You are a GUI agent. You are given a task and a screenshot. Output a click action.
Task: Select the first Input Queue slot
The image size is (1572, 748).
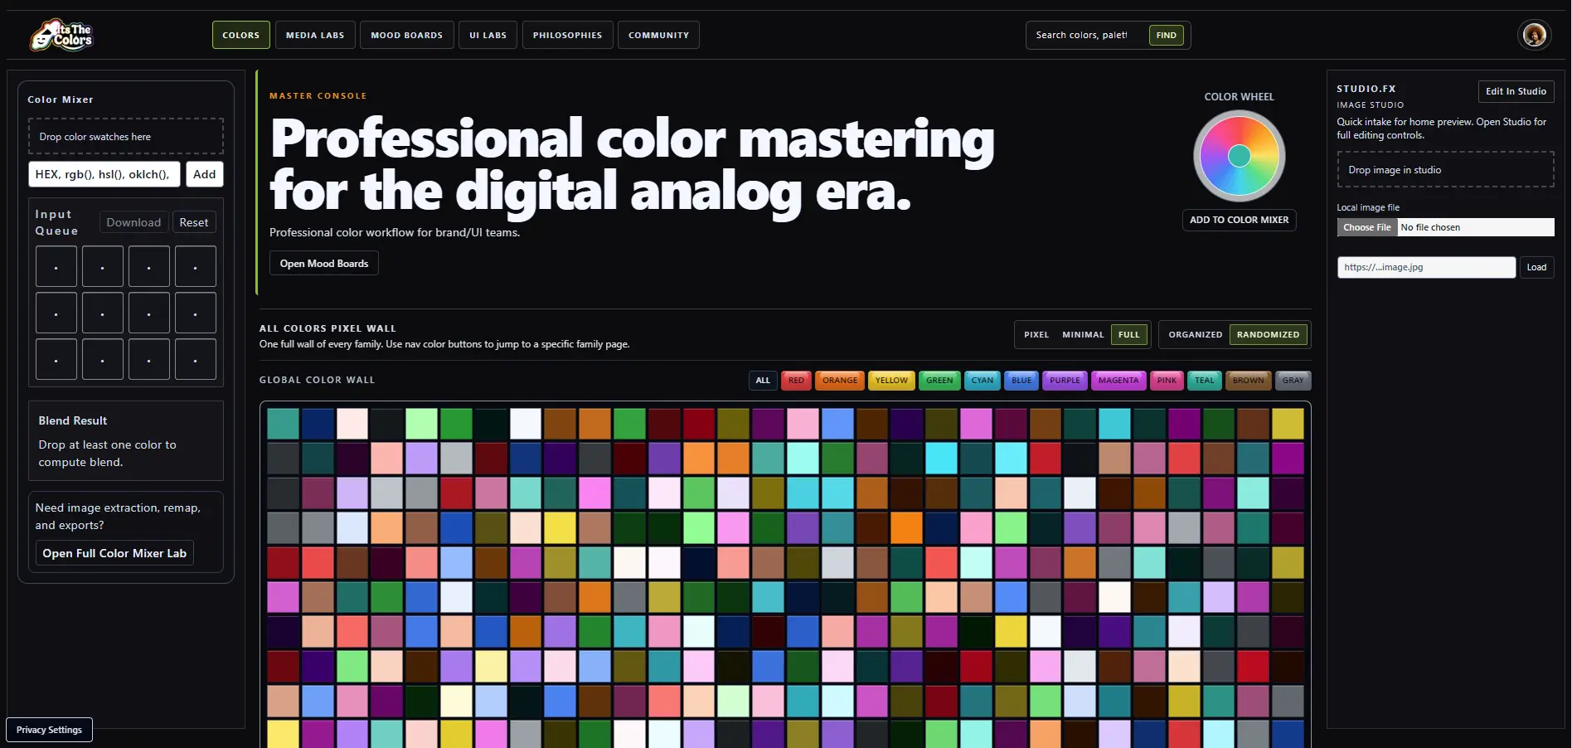point(56,266)
